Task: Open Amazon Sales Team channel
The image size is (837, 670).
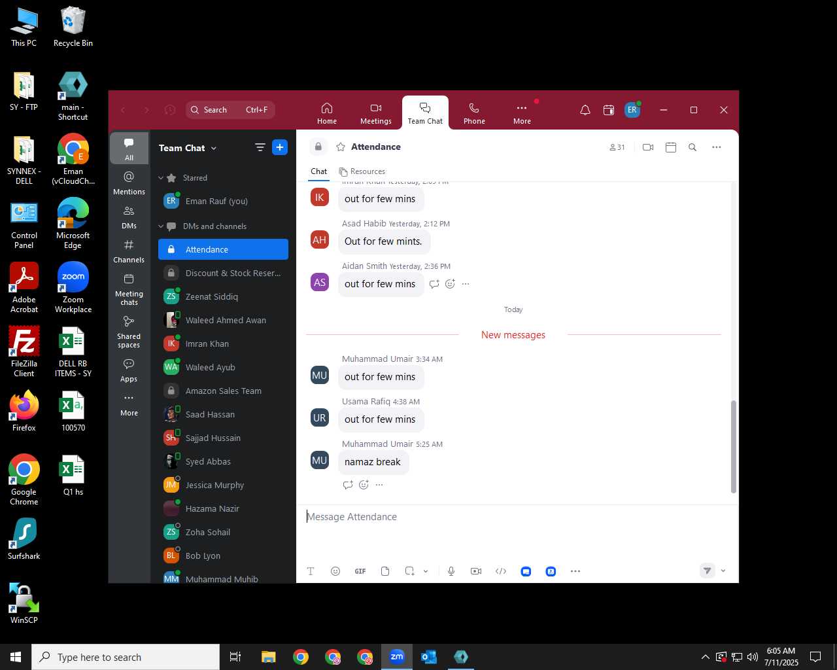Action: tap(223, 391)
